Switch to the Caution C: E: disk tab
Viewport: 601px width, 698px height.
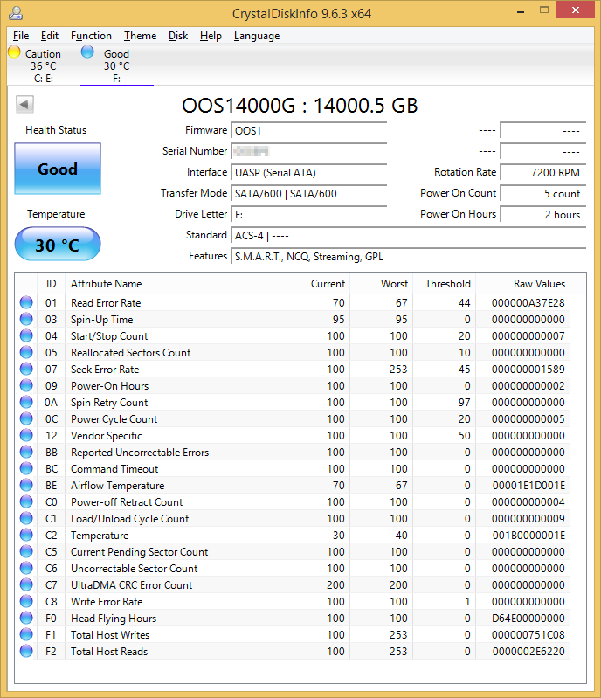[x=44, y=66]
